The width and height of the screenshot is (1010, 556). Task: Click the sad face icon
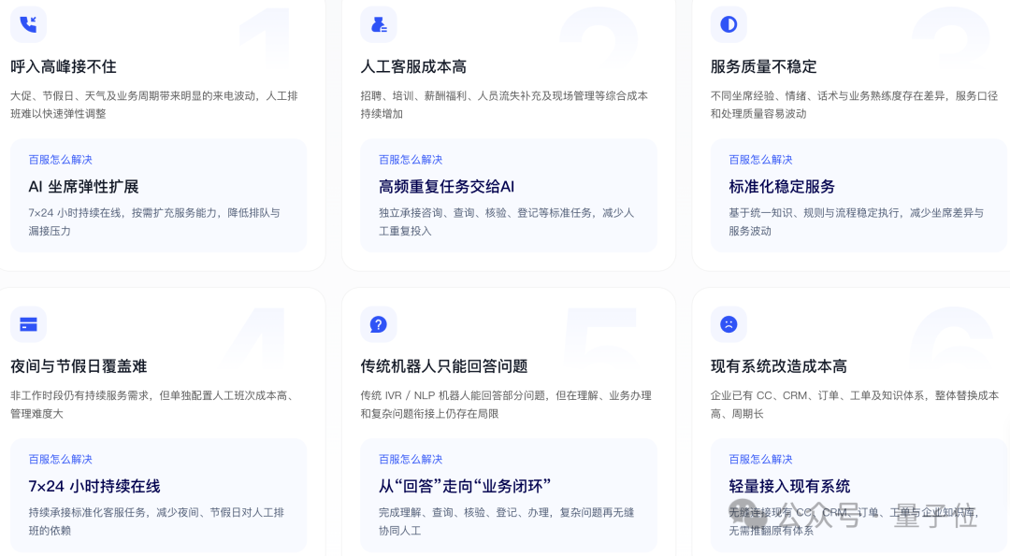[x=729, y=324]
